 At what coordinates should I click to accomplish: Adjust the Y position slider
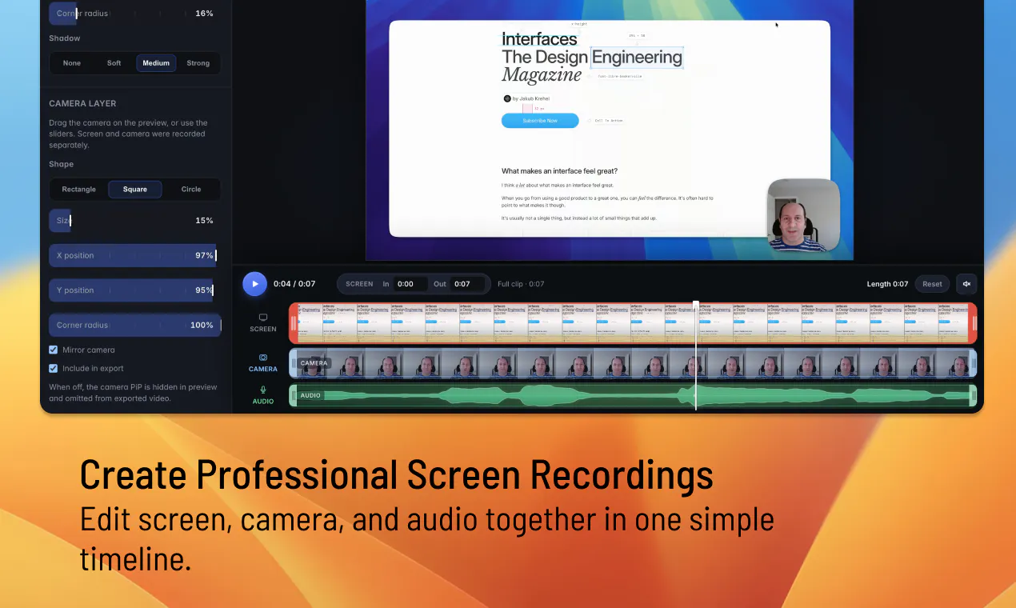tap(134, 290)
